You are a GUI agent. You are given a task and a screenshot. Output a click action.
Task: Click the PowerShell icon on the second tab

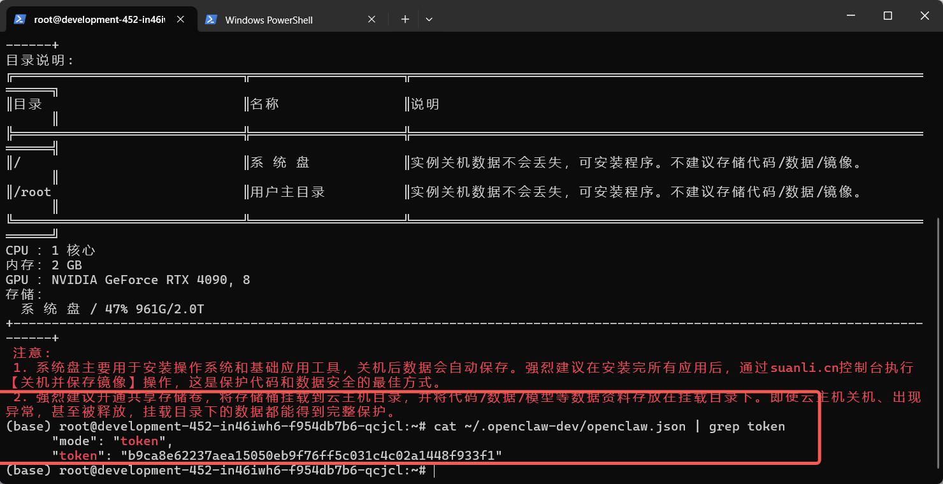(211, 20)
